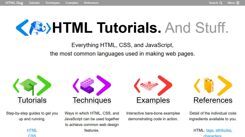Click the Menu label in navbar
245x137 pixels.
[x=231, y=3]
